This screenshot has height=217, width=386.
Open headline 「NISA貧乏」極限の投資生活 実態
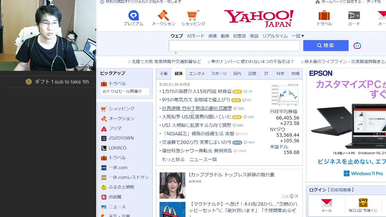pos(198,134)
